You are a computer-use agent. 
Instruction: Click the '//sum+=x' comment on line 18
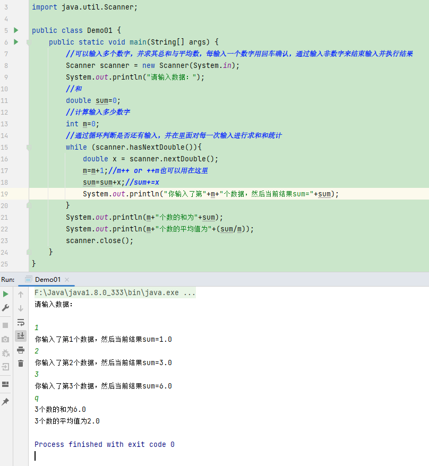coord(142,182)
